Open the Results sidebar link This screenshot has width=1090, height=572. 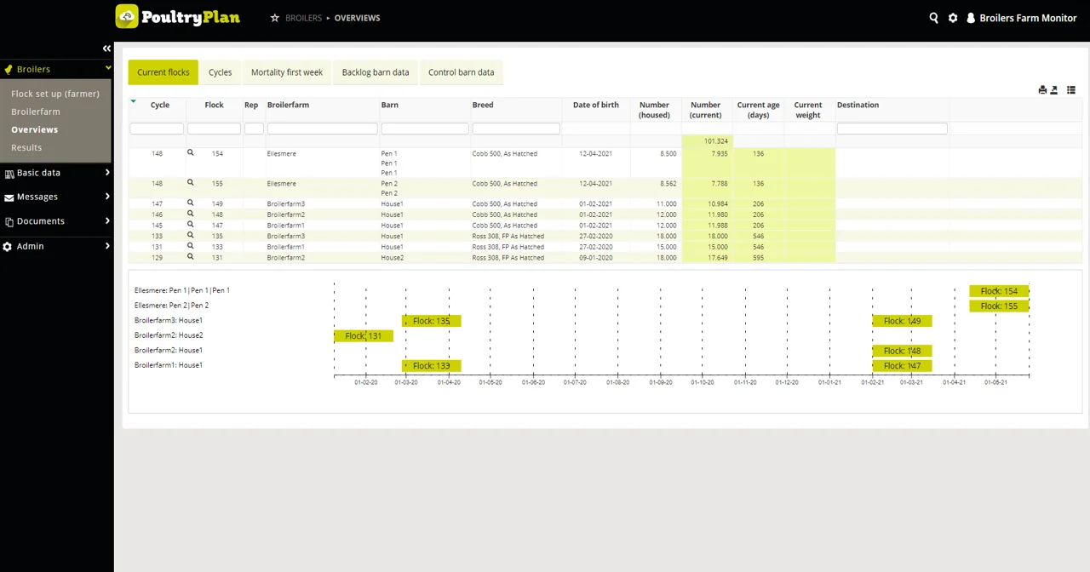click(x=26, y=147)
